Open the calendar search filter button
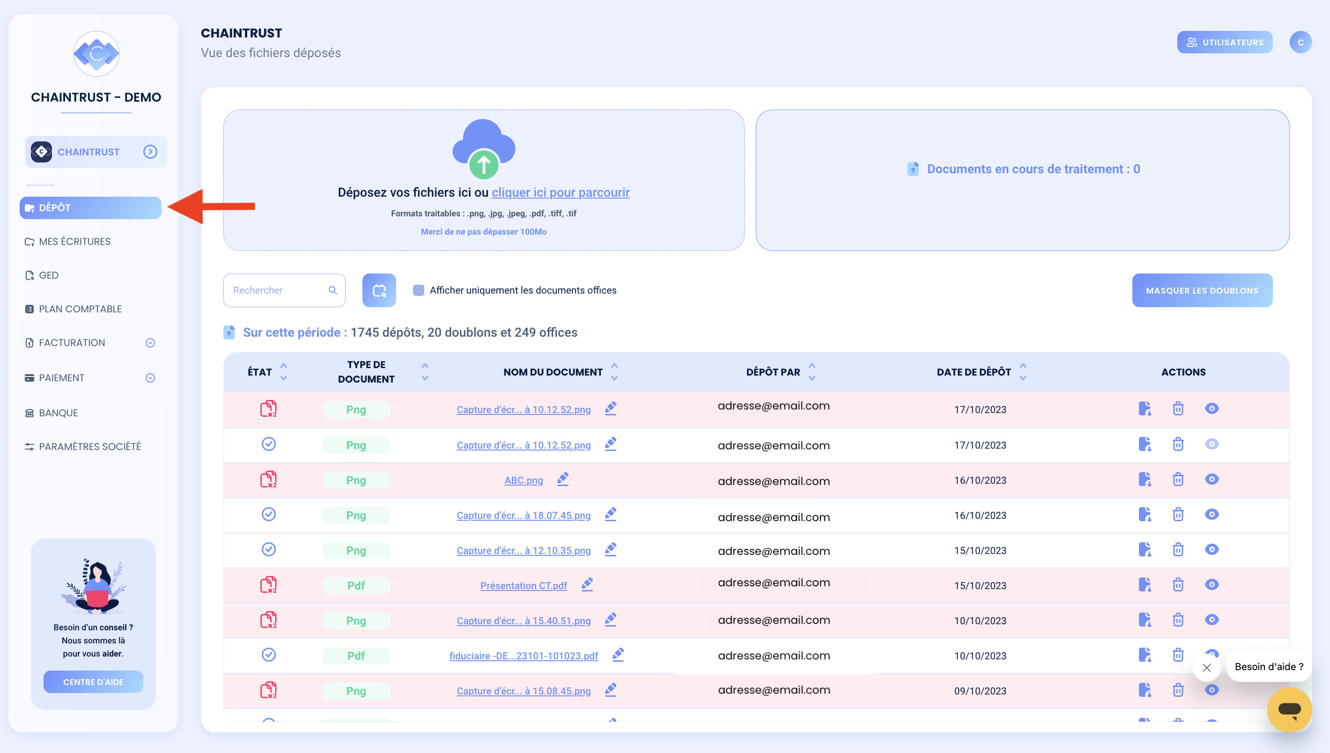Viewport: 1330px width, 753px height. (379, 290)
